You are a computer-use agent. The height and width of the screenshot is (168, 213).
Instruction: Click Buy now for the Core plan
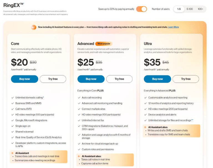point(25,79)
